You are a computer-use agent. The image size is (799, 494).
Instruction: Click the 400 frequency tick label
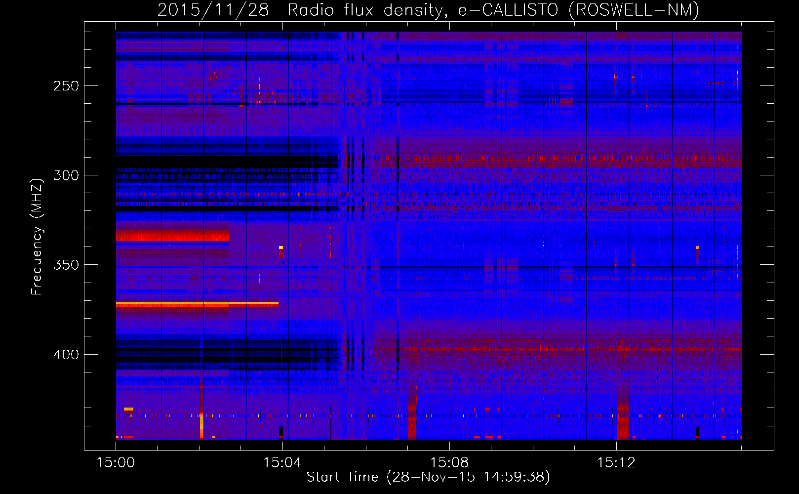[x=66, y=355]
